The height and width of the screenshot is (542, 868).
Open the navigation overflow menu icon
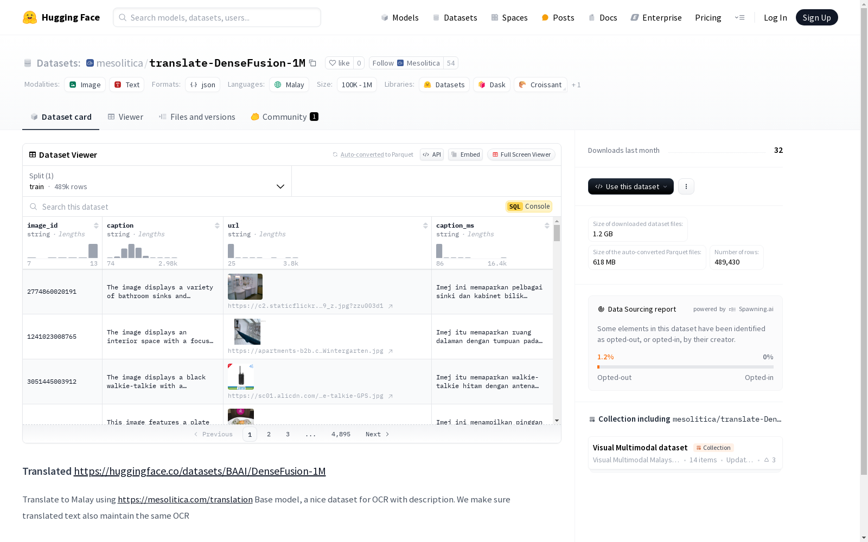[739, 17]
